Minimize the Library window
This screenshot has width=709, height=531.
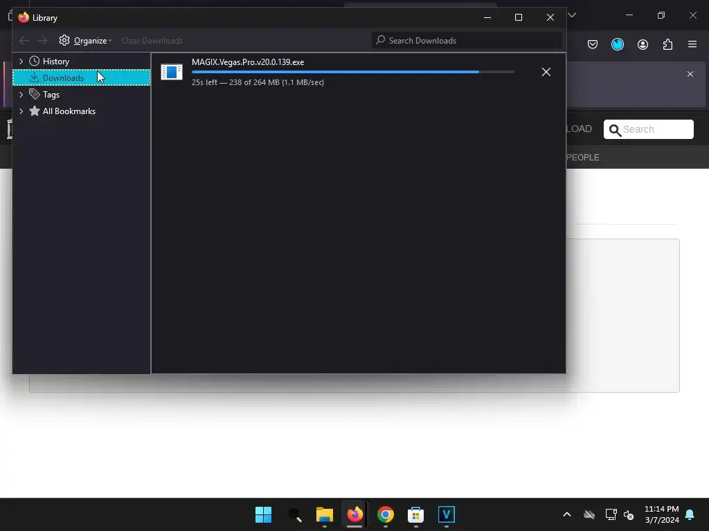pyautogui.click(x=487, y=17)
